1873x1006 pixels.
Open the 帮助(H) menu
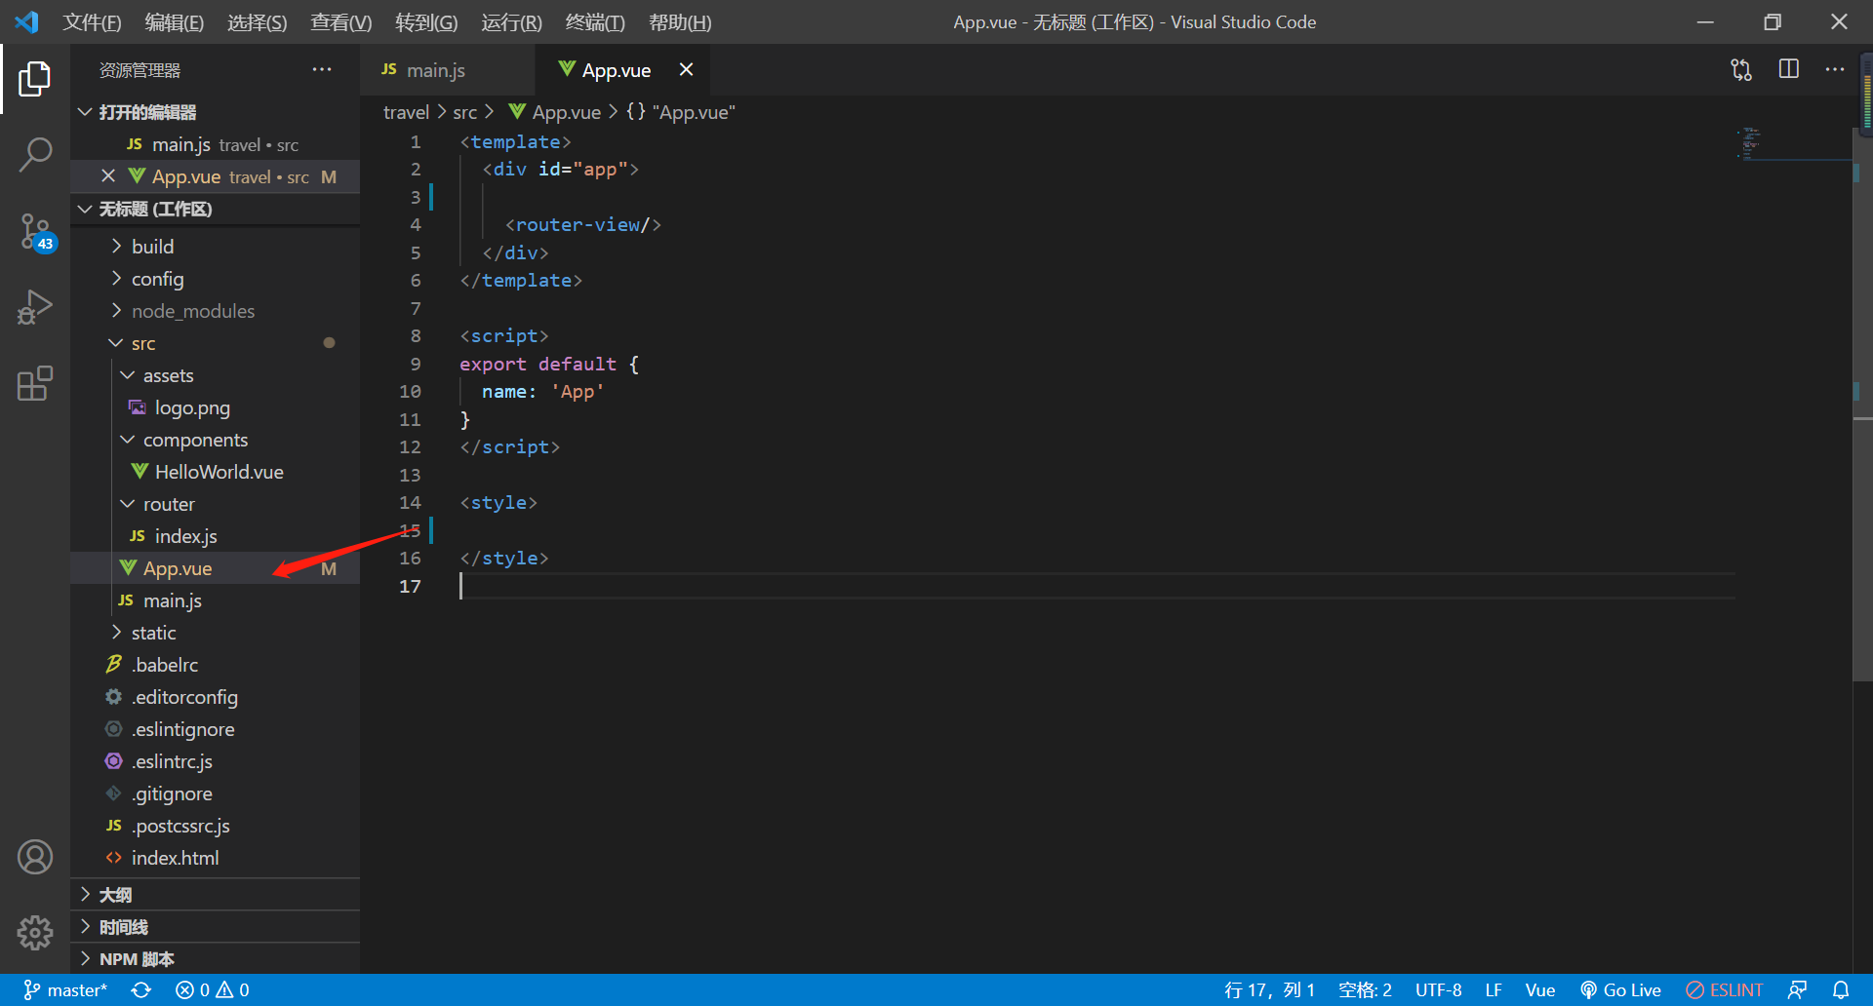click(680, 22)
